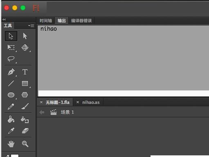Viewport: 209px width, 157px height.
Task: Select the Paint Bucket tool
Action: tap(11, 119)
